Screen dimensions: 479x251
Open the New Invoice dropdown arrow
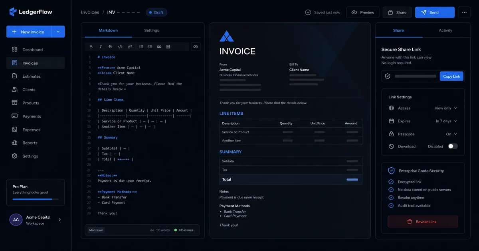[58, 32]
